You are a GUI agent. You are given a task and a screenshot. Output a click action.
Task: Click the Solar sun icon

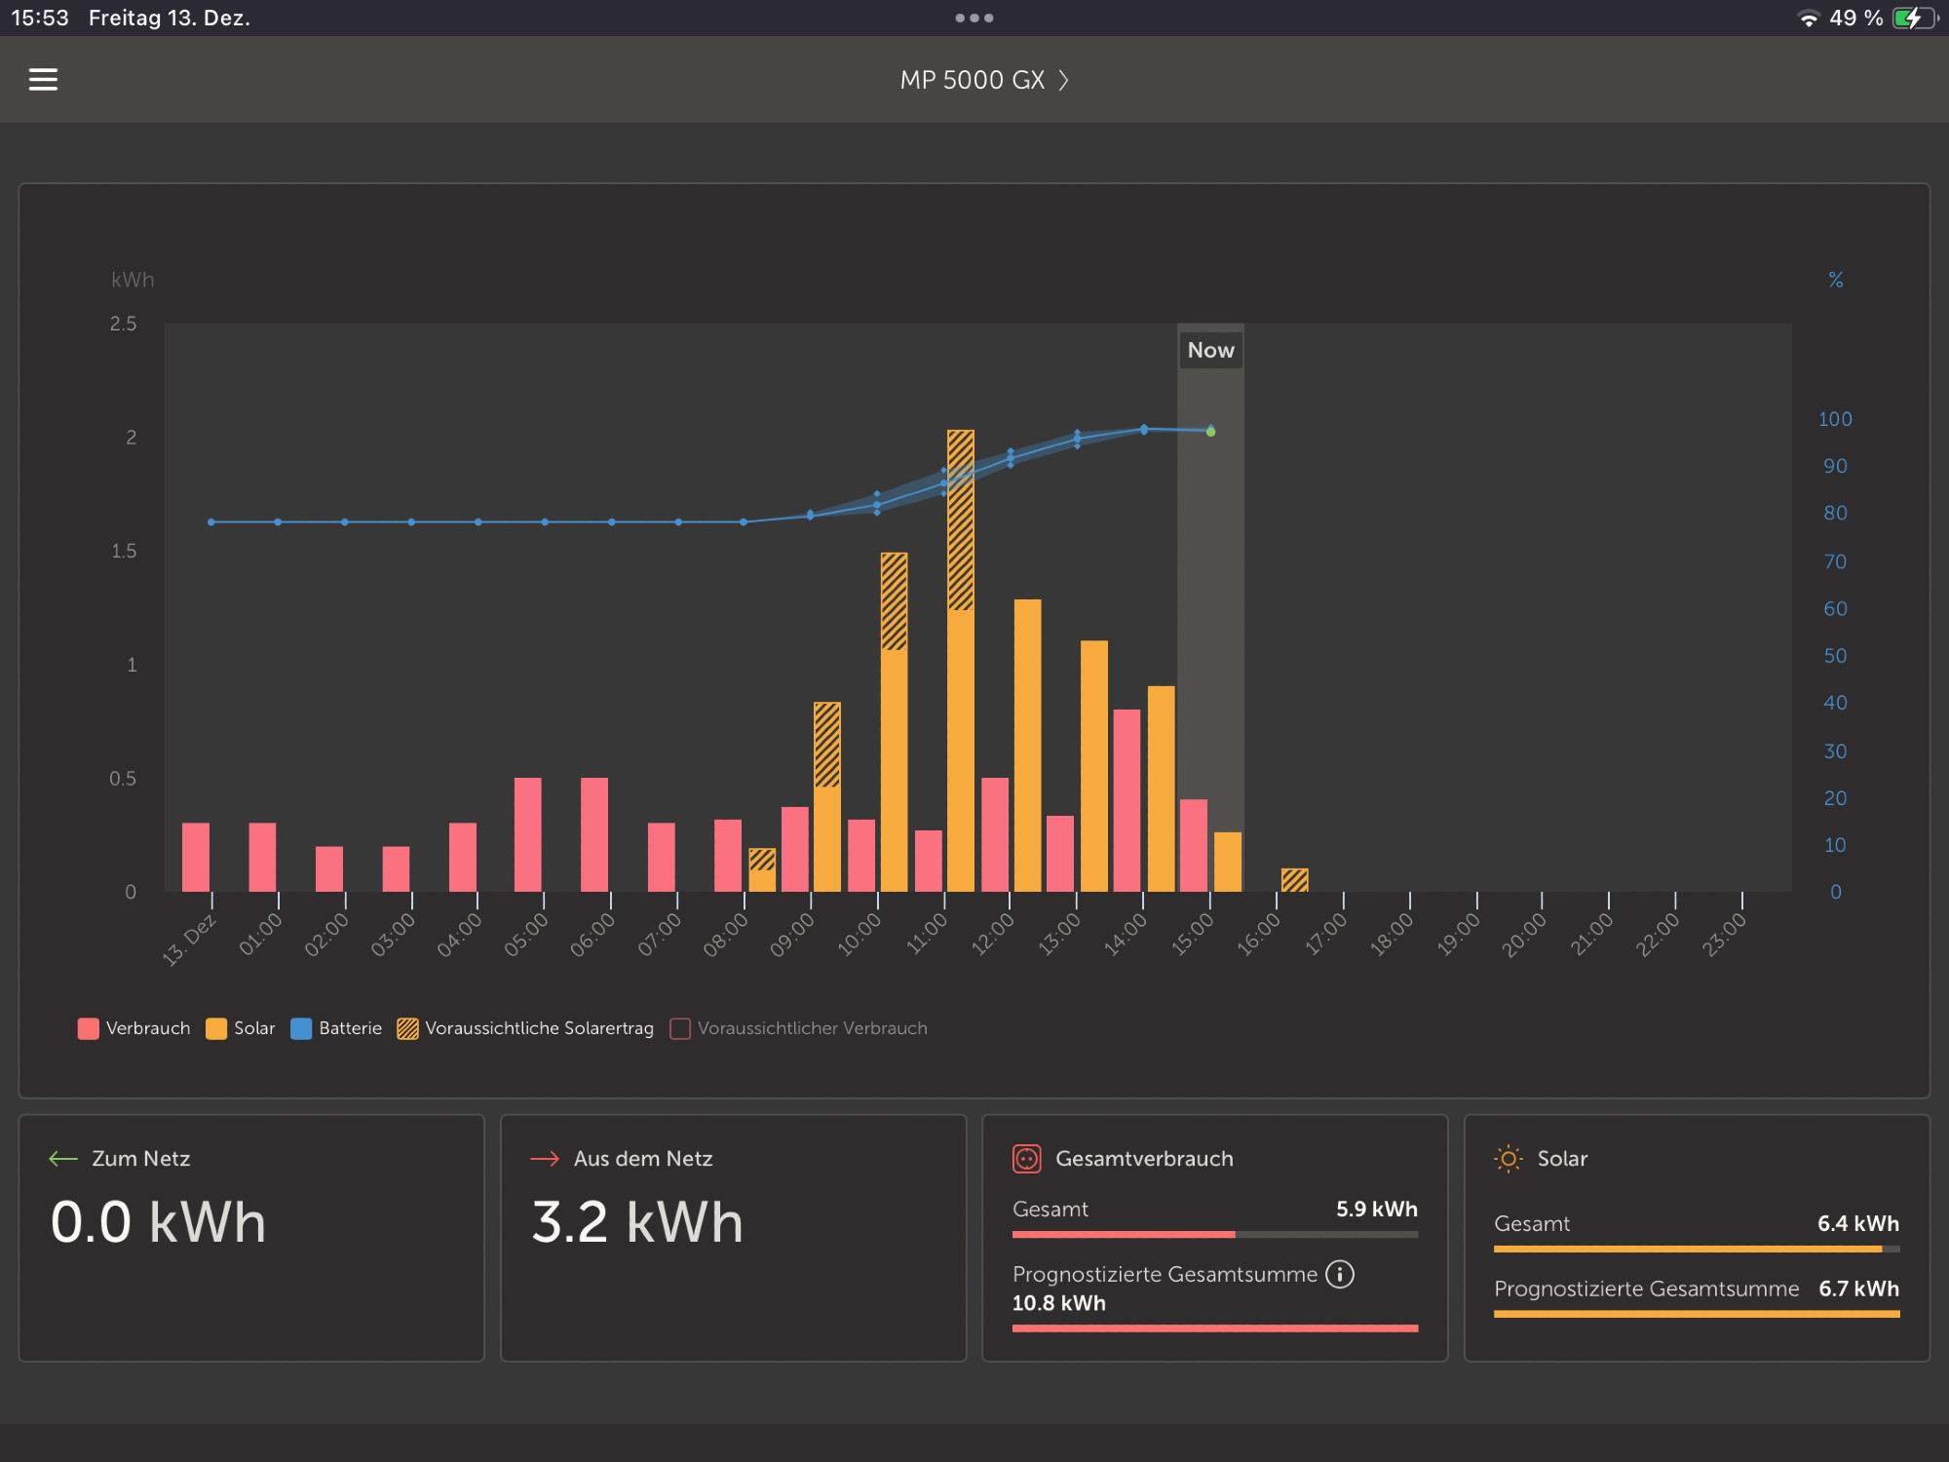coord(1509,1158)
